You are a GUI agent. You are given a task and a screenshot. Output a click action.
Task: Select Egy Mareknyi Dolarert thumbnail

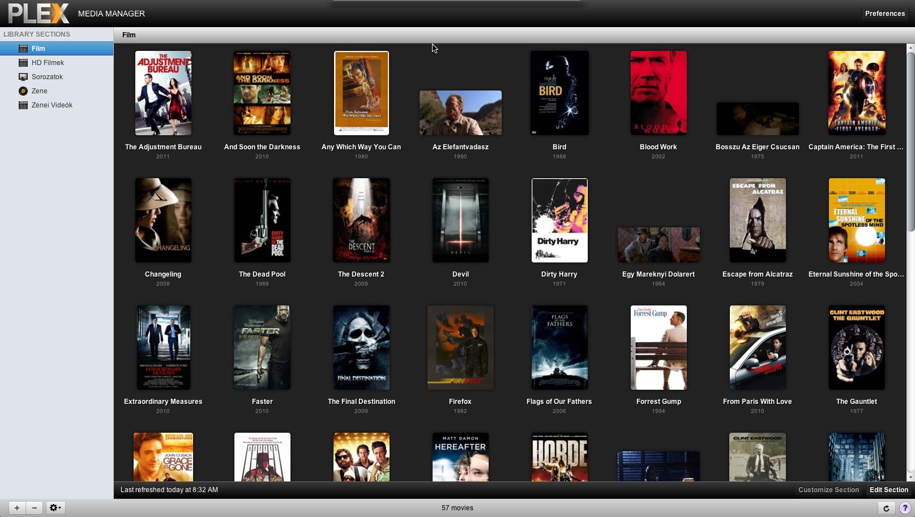click(x=659, y=245)
